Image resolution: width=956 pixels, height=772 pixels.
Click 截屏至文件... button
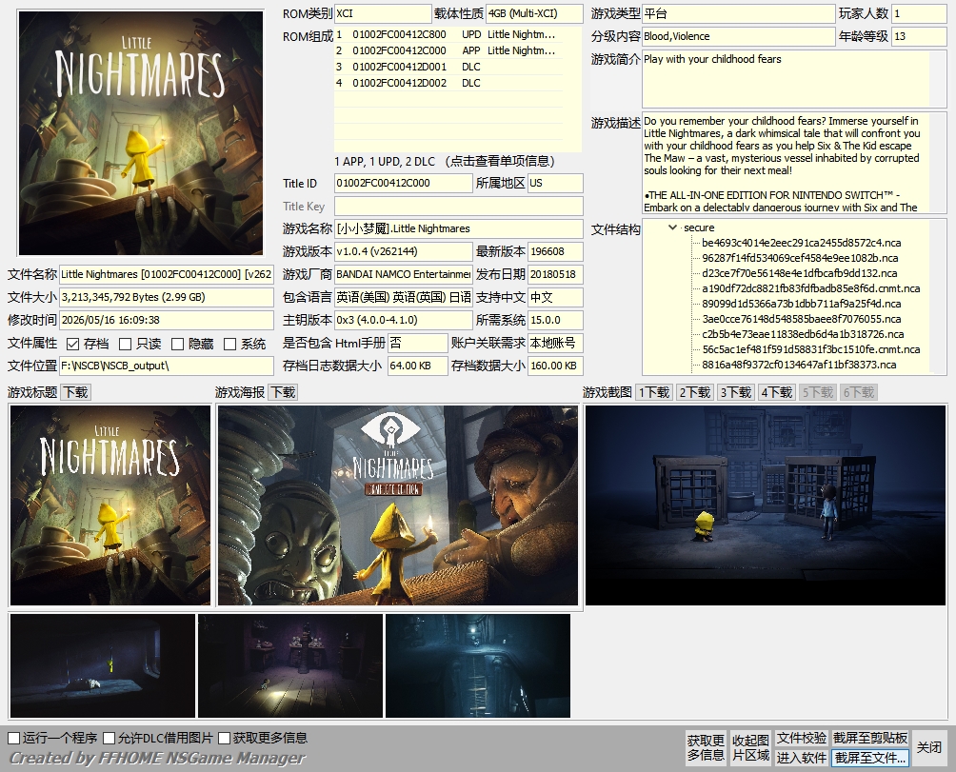click(x=870, y=758)
